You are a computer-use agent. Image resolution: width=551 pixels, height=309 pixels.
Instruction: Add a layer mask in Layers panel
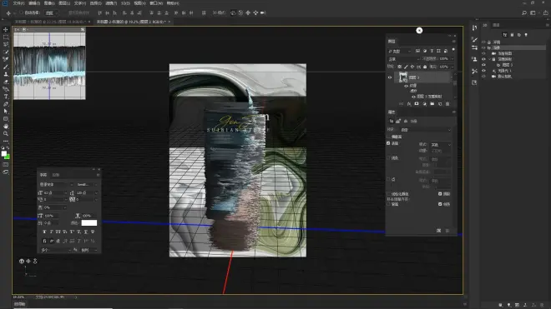click(417, 104)
